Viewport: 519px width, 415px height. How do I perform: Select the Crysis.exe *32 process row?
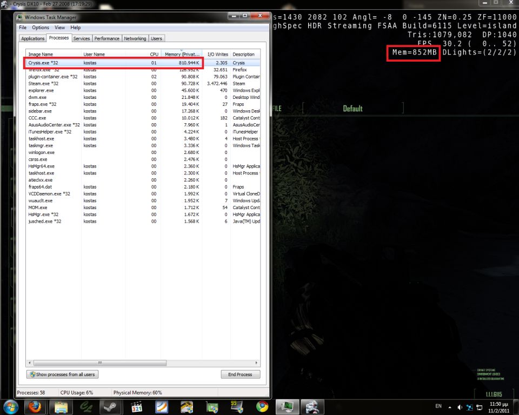pos(143,63)
